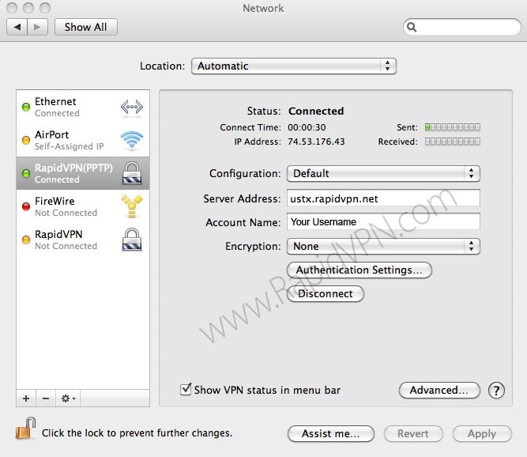Select AirPort service in the list
Viewport: 527px width, 457px height.
(83, 140)
